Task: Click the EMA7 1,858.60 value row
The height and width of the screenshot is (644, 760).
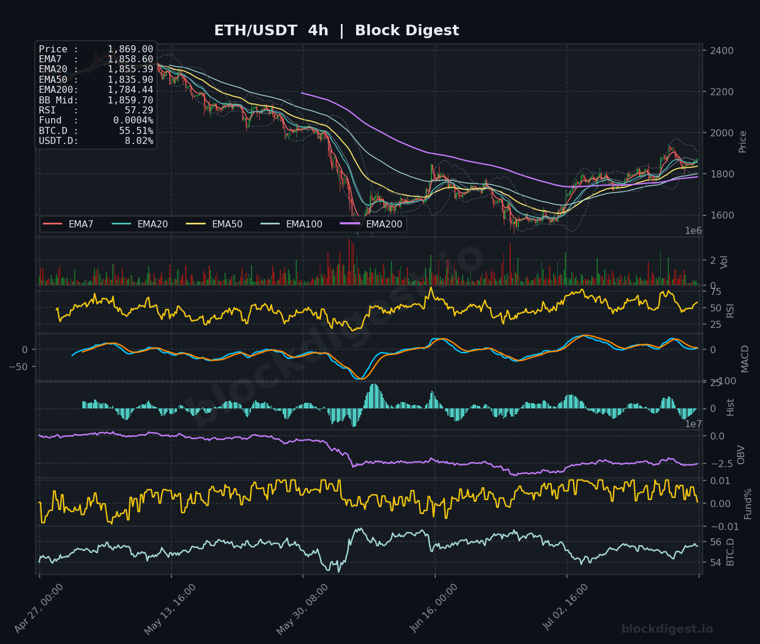Action: [96, 59]
